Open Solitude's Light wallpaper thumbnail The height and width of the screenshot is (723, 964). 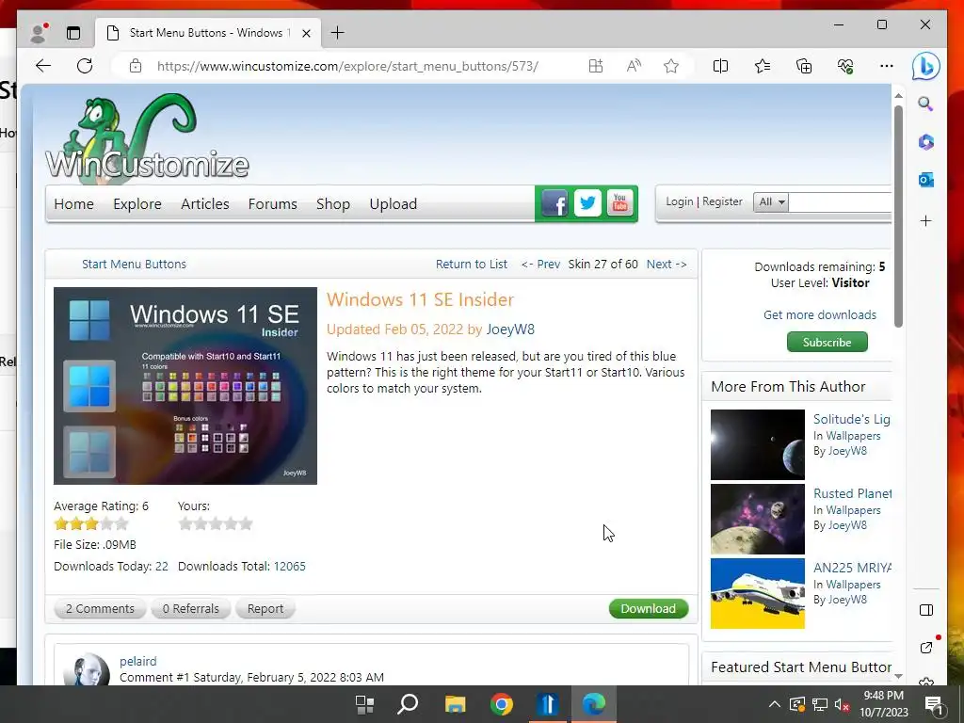758,444
